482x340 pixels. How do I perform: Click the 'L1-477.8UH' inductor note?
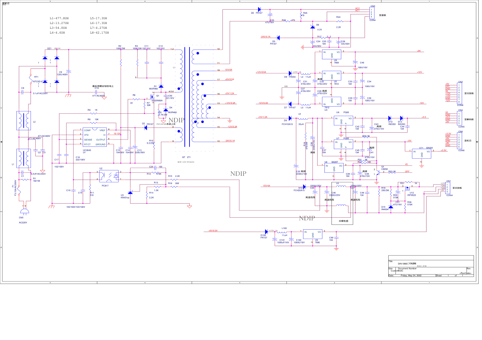tap(59, 18)
